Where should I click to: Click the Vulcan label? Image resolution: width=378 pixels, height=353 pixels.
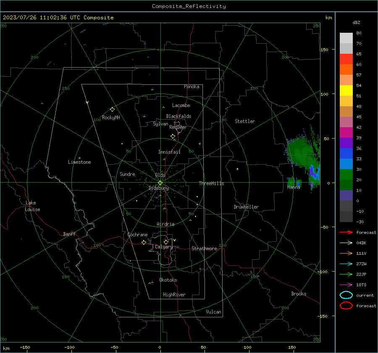(x=213, y=312)
